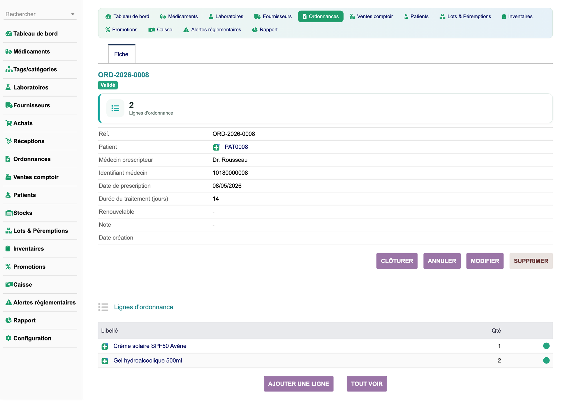Screen dimensions: 567x401
Task: Open patient link PAT0008
Action: pyautogui.click(x=236, y=147)
